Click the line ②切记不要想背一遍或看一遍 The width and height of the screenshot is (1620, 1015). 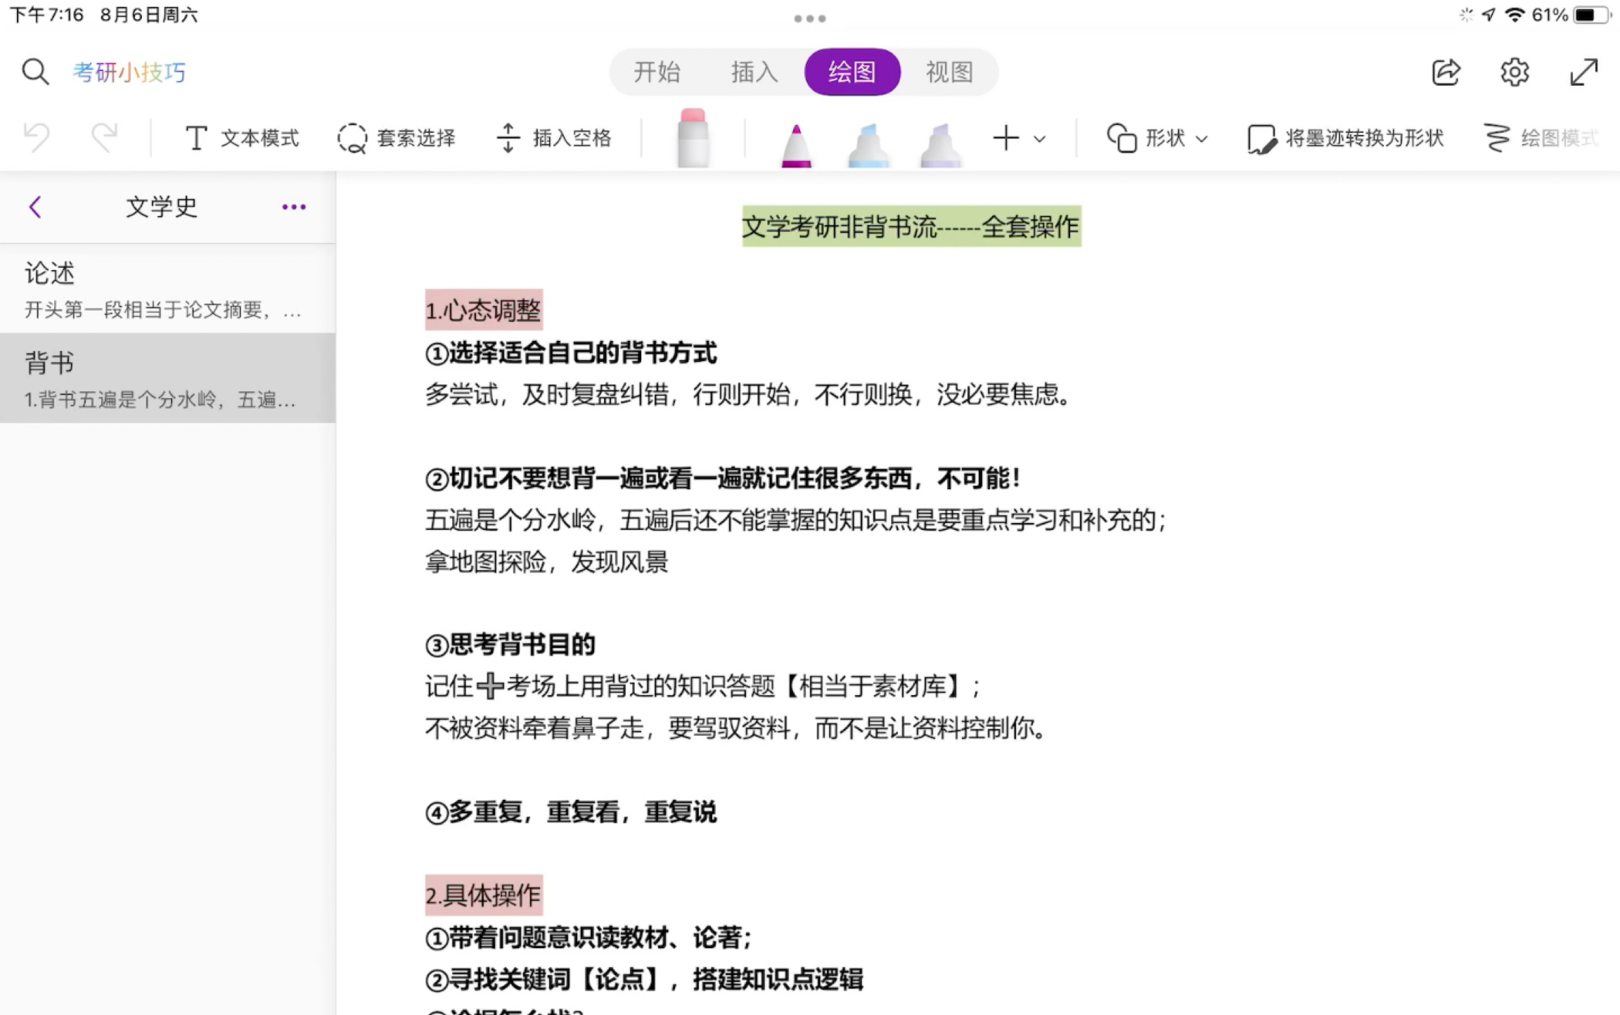[x=723, y=478]
